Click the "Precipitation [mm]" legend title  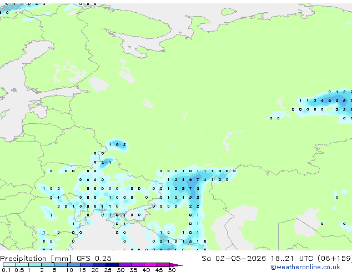[x=36, y=259]
